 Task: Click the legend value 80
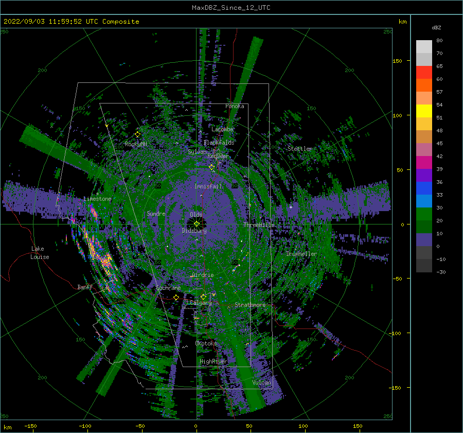pyautogui.click(x=439, y=41)
